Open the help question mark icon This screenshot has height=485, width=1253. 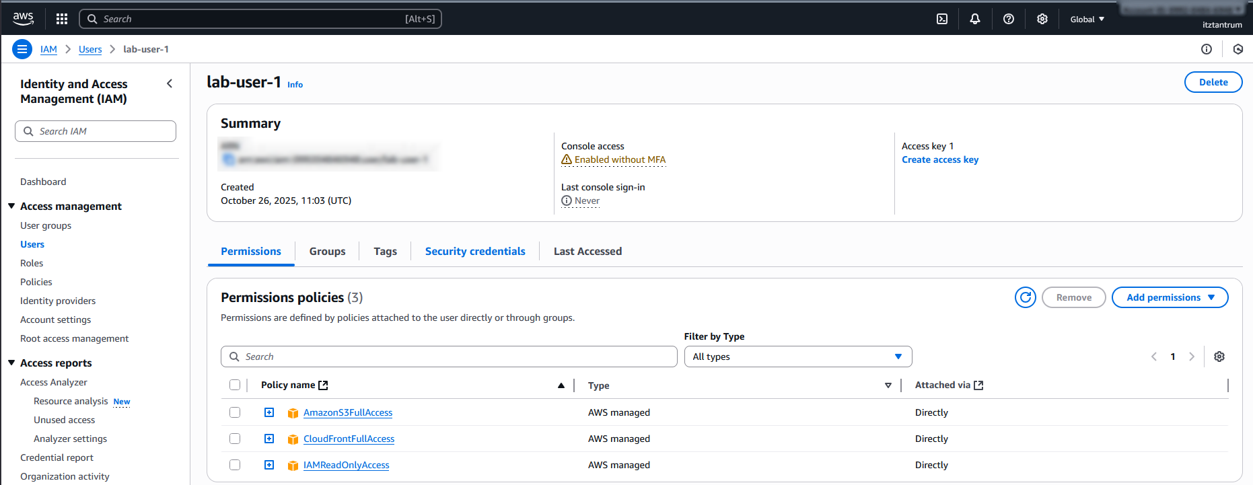1009,19
